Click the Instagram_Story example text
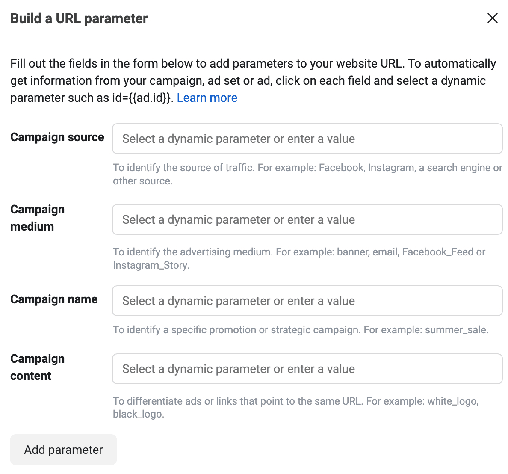 pos(150,265)
